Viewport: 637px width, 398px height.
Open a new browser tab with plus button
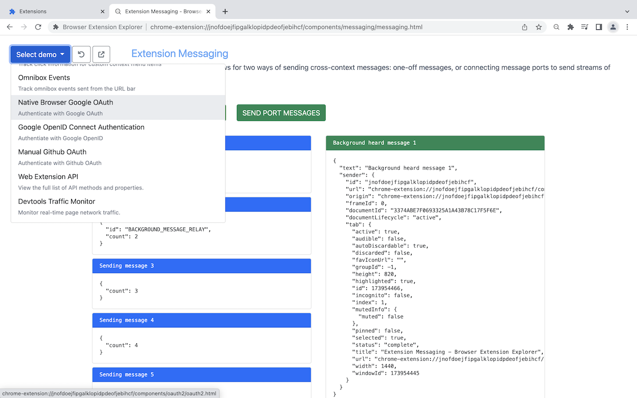(226, 11)
